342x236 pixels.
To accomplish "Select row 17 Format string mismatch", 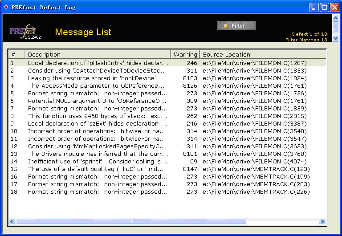I will 167,184.
